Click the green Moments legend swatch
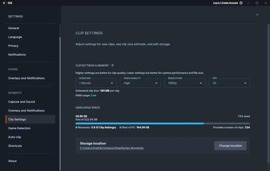The height and width of the screenshot is (171, 270). click(x=76, y=127)
